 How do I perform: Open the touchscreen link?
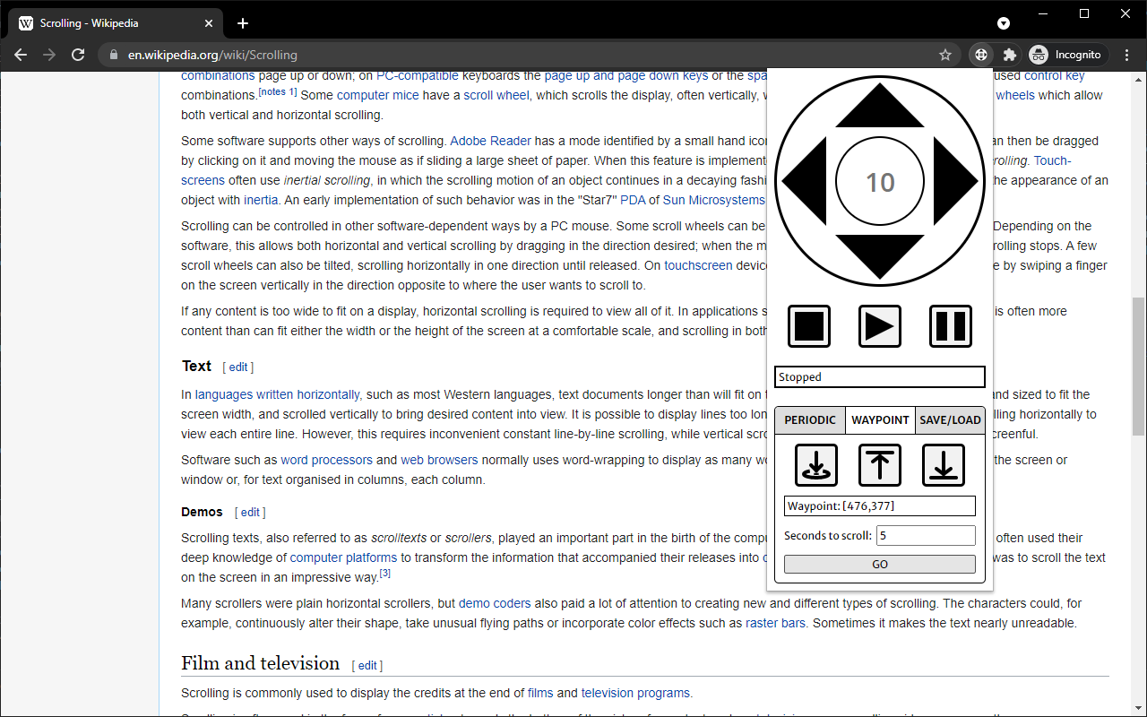pos(698,265)
